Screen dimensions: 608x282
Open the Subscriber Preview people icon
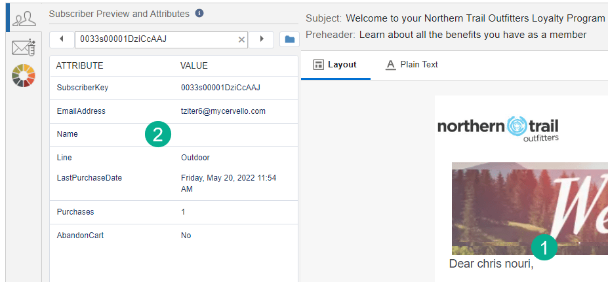click(x=24, y=18)
